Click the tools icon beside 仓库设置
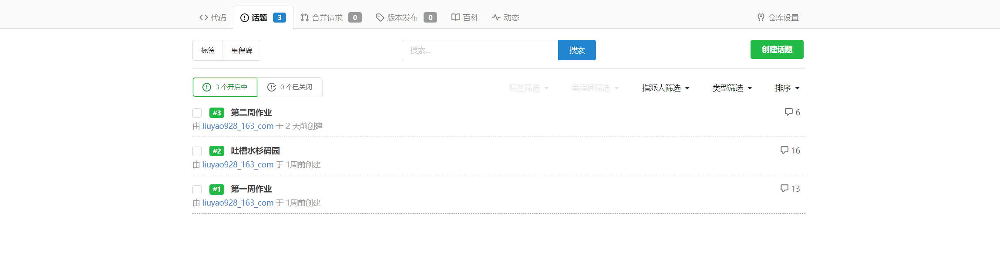Screen dimensions: 1000x255 pos(761,17)
